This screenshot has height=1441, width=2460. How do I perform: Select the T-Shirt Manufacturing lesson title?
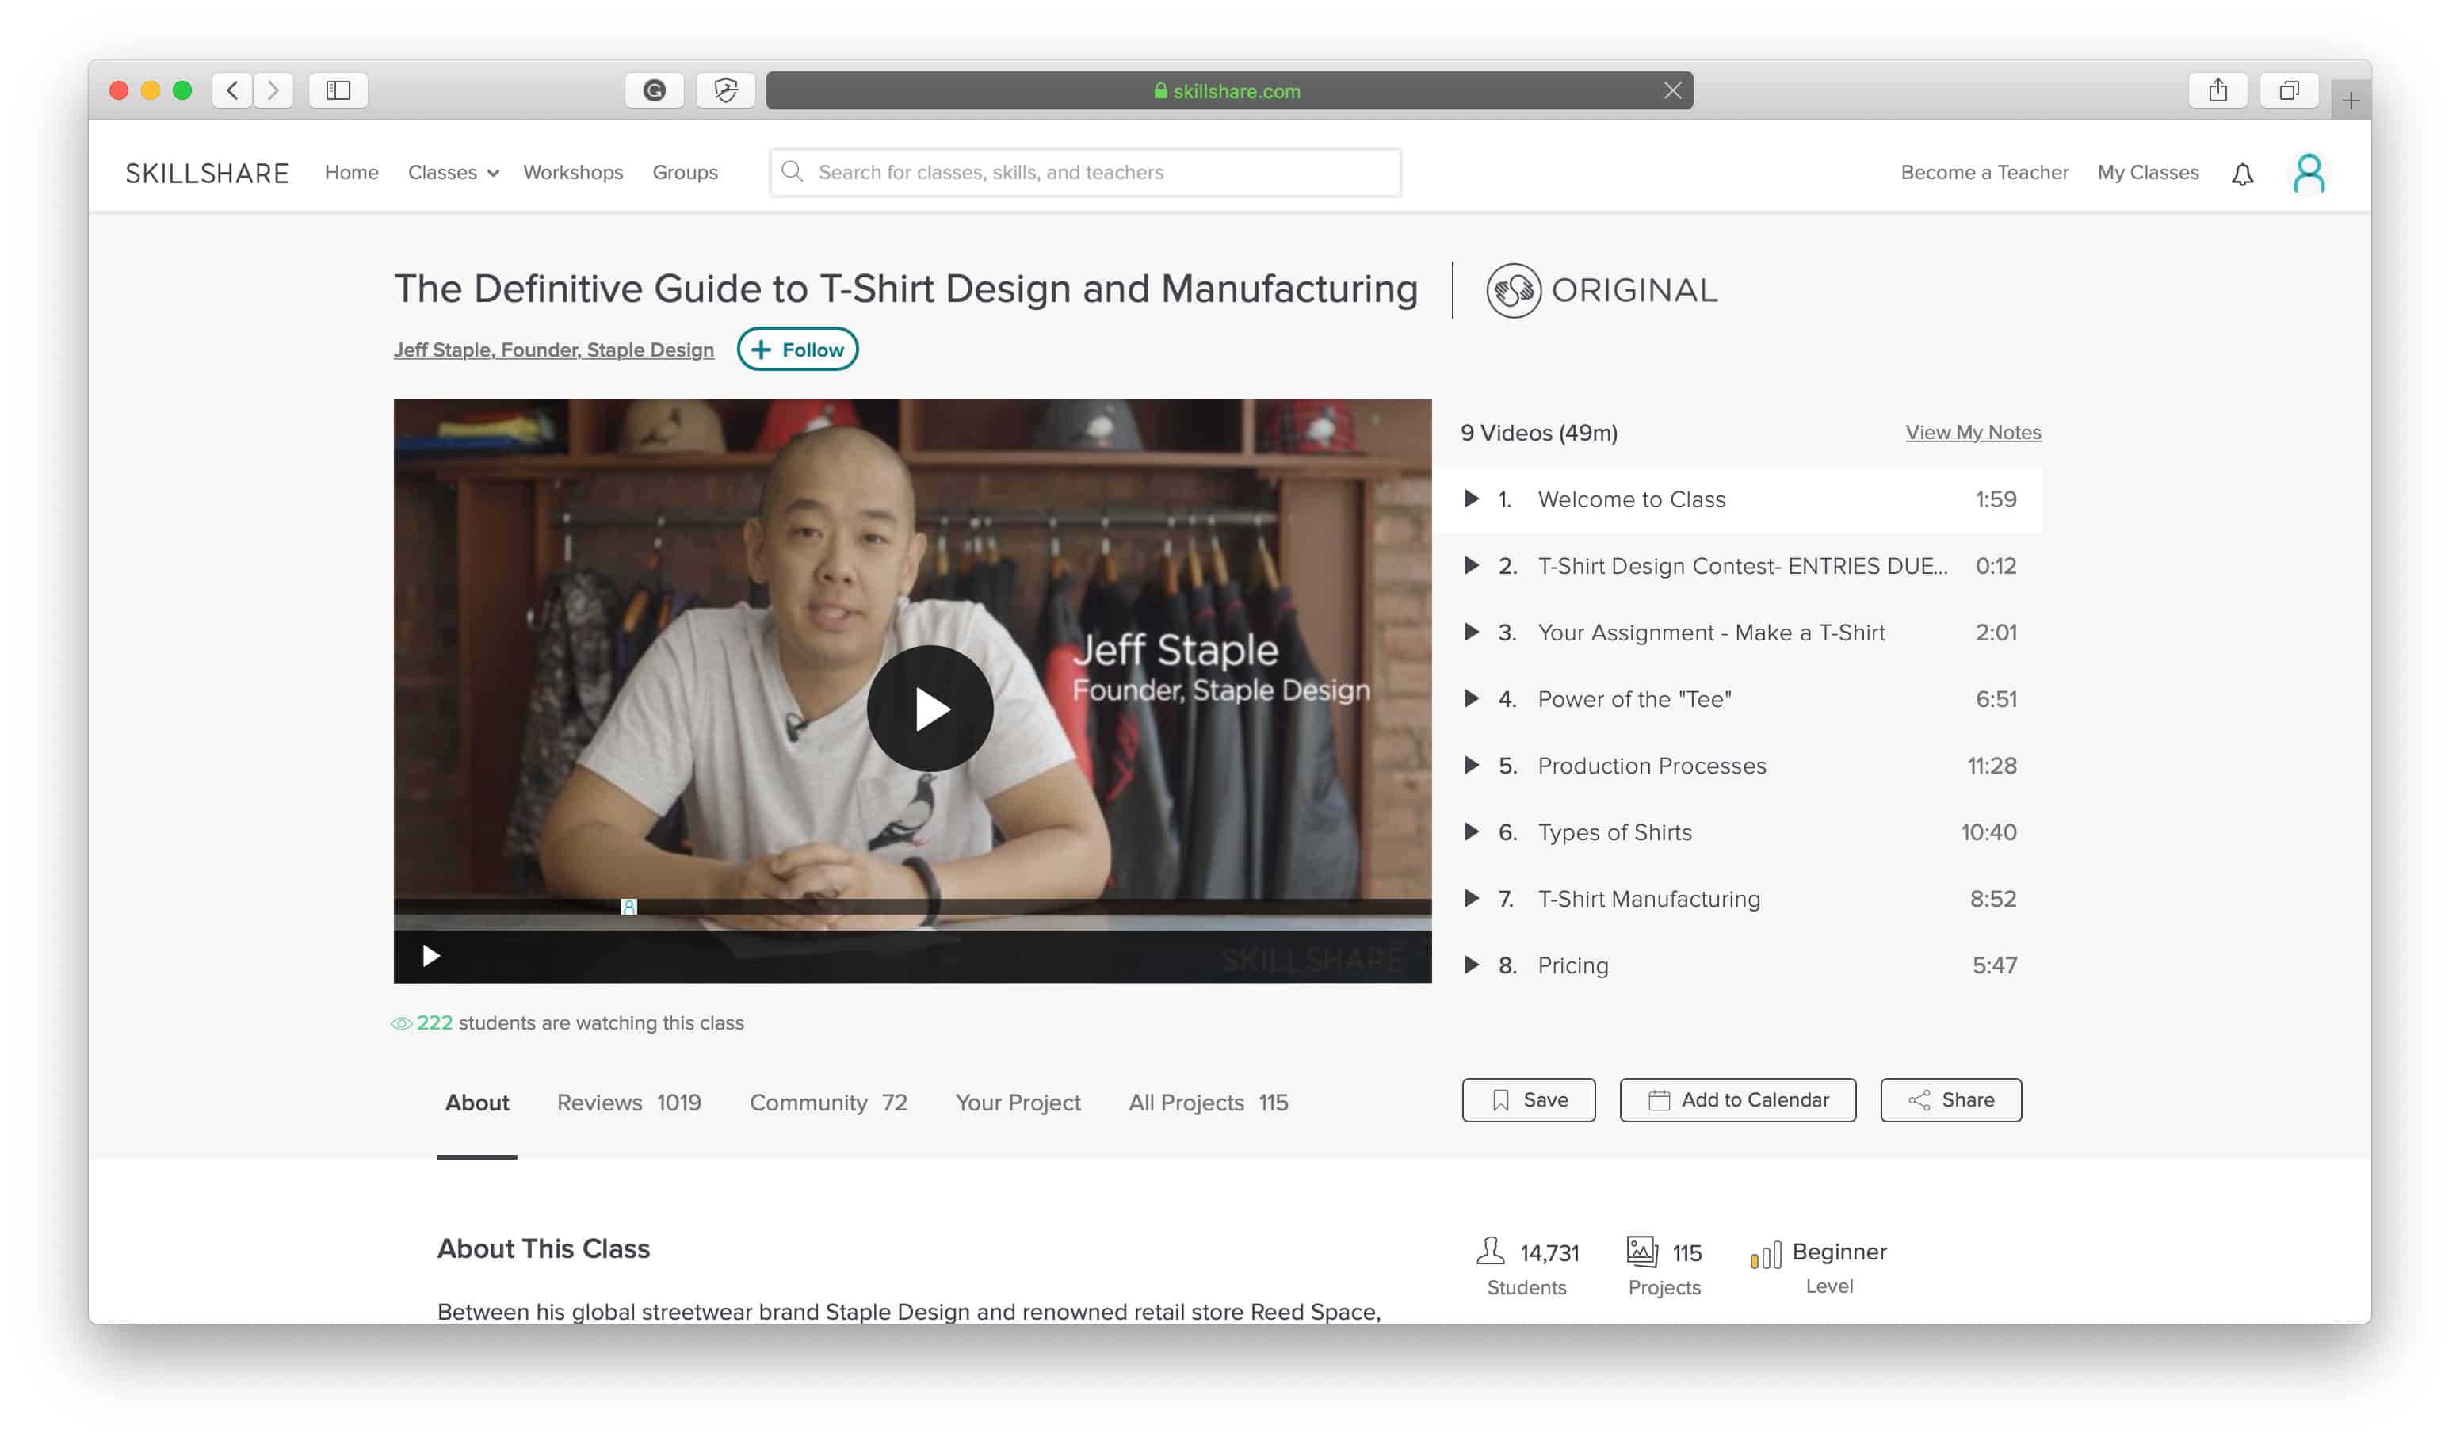coord(1648,898)
